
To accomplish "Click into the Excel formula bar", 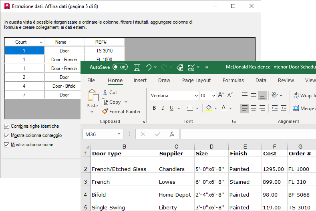I will [x=248, y=134].
